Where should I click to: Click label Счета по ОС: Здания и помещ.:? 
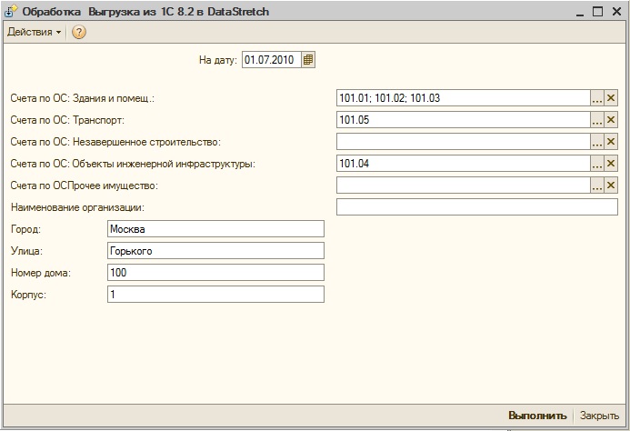pyautogui.click(x=83, y=98)
